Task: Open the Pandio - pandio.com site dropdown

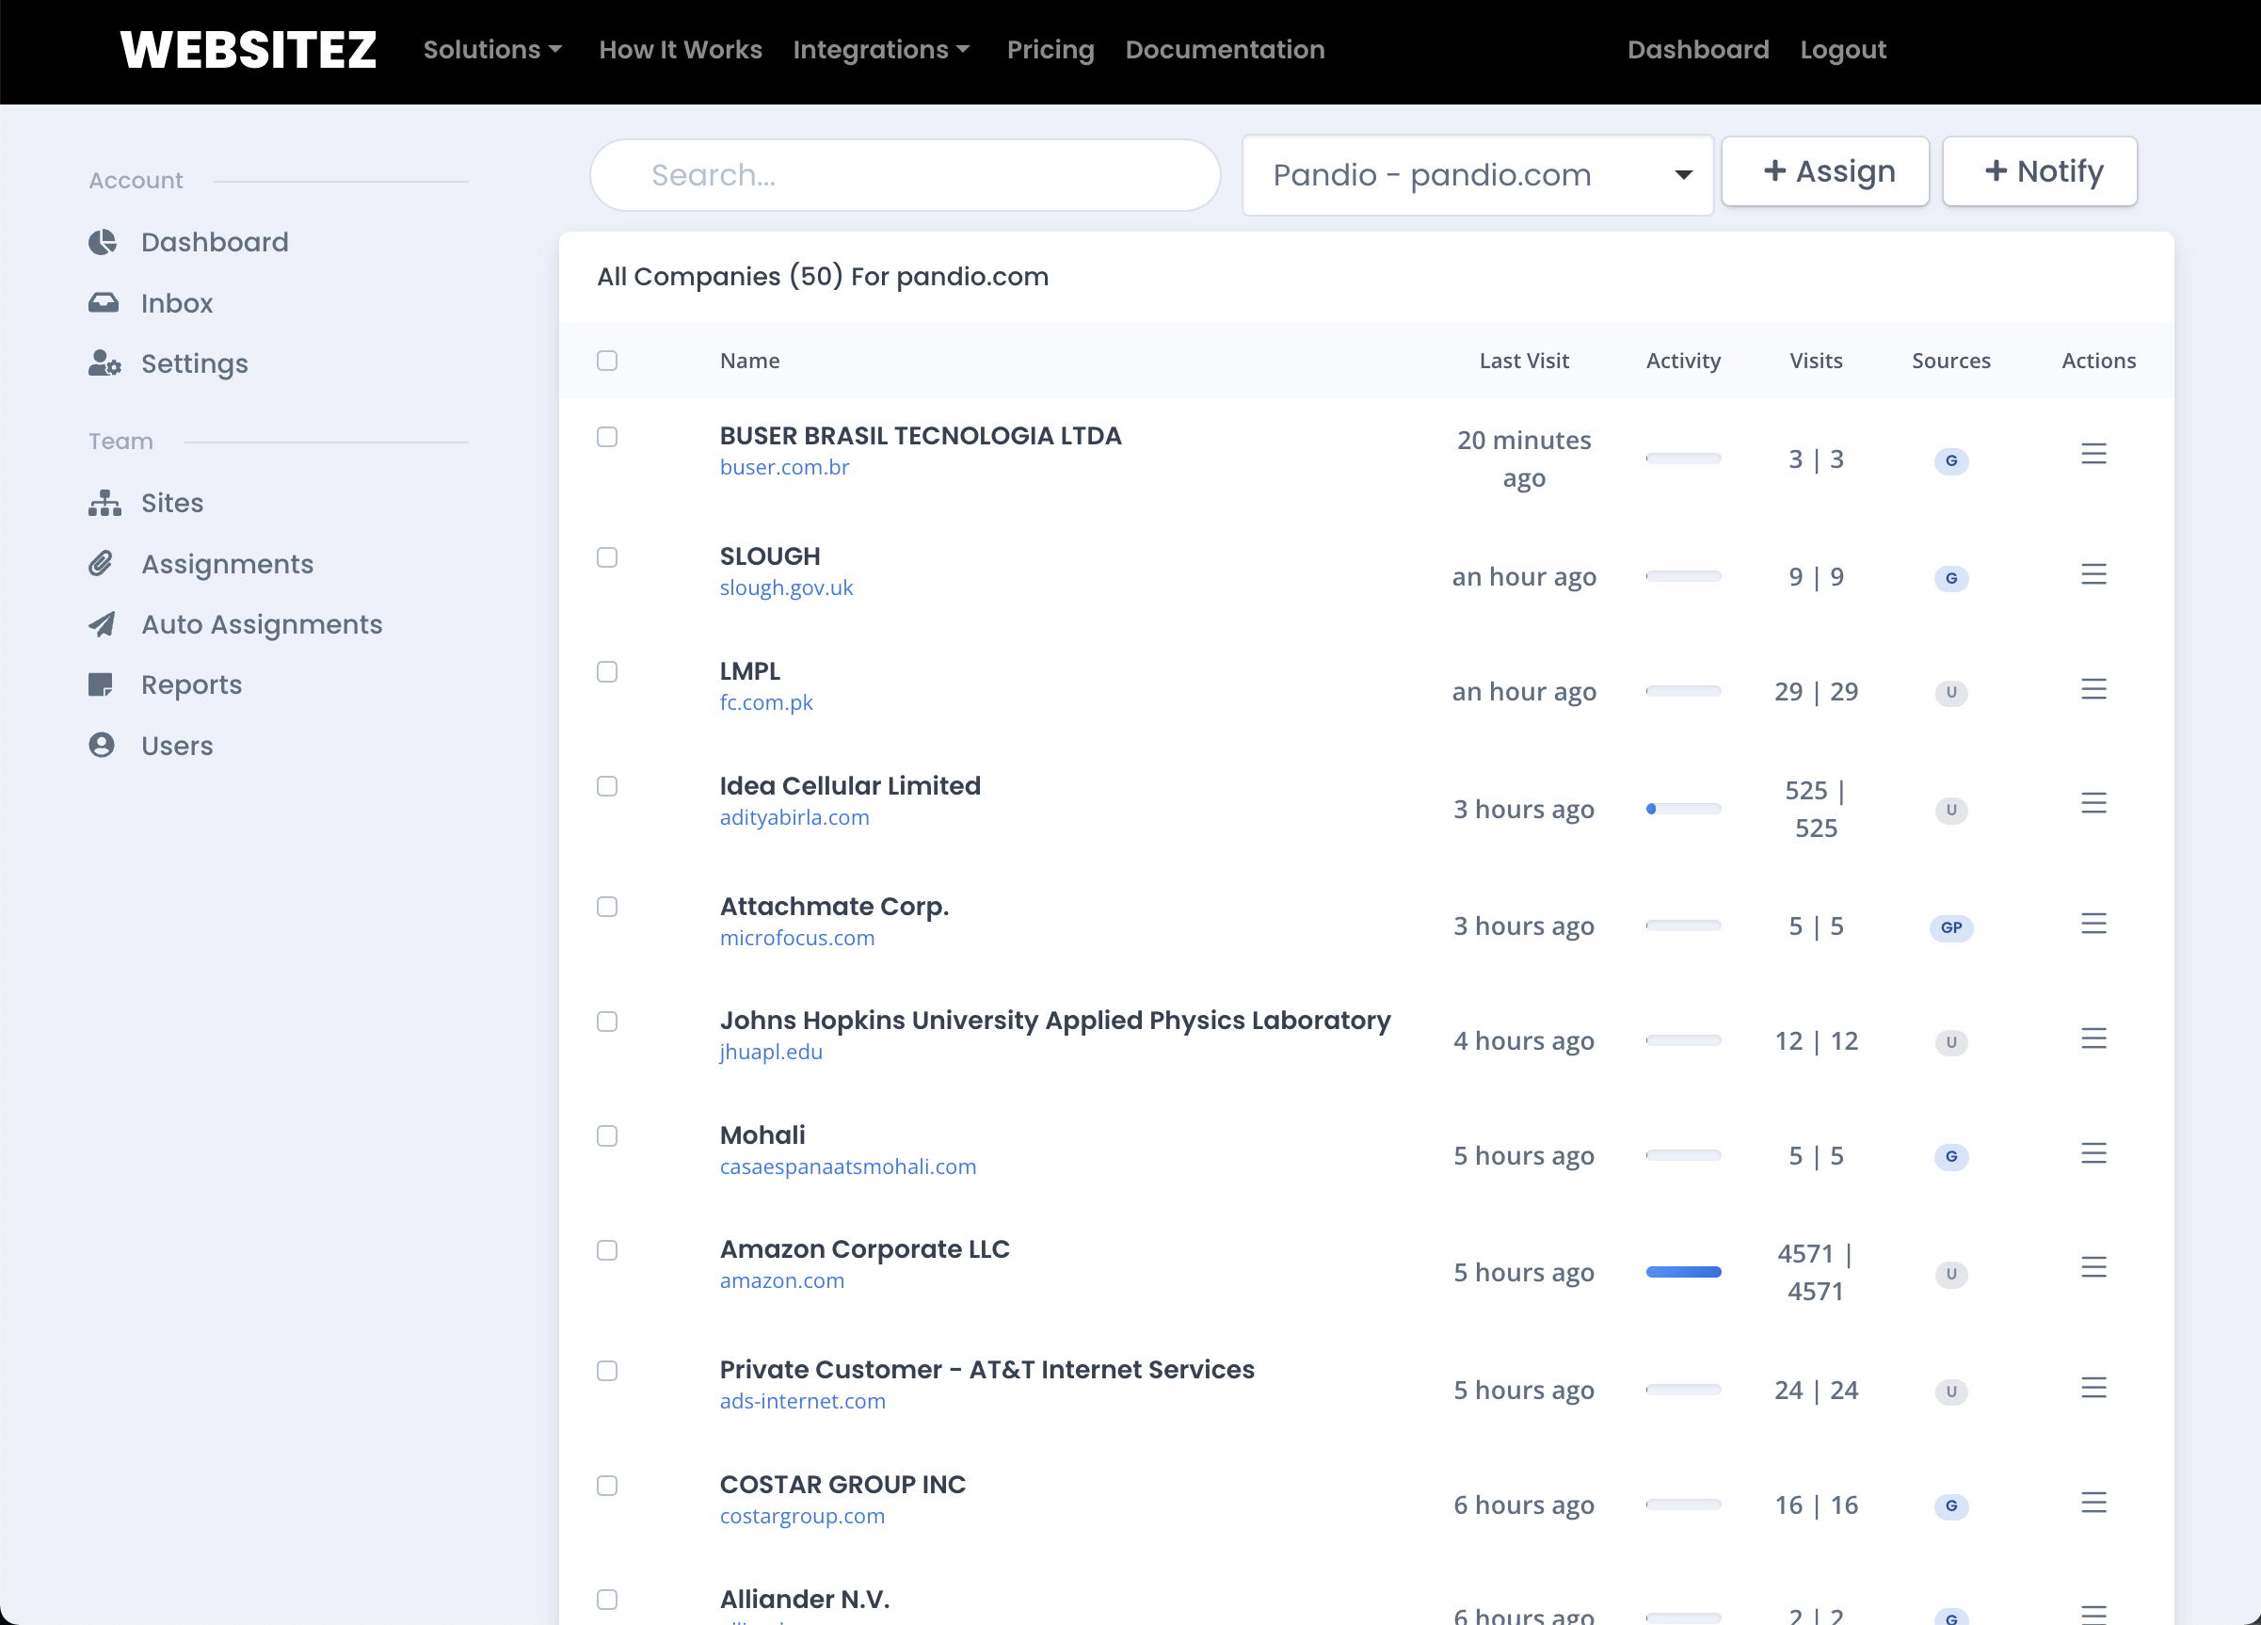Action: click(1477, 175)
